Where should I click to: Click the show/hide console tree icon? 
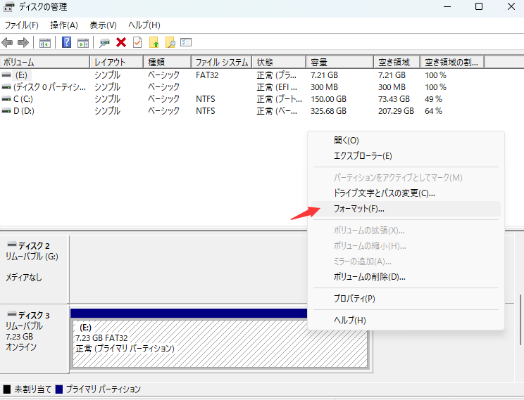45,43
